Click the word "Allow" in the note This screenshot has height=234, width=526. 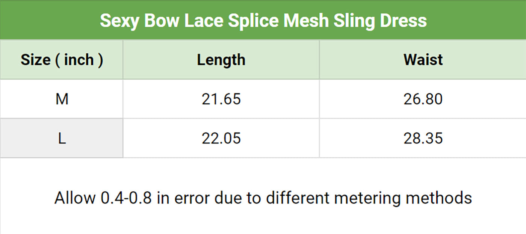coord(75,198)
